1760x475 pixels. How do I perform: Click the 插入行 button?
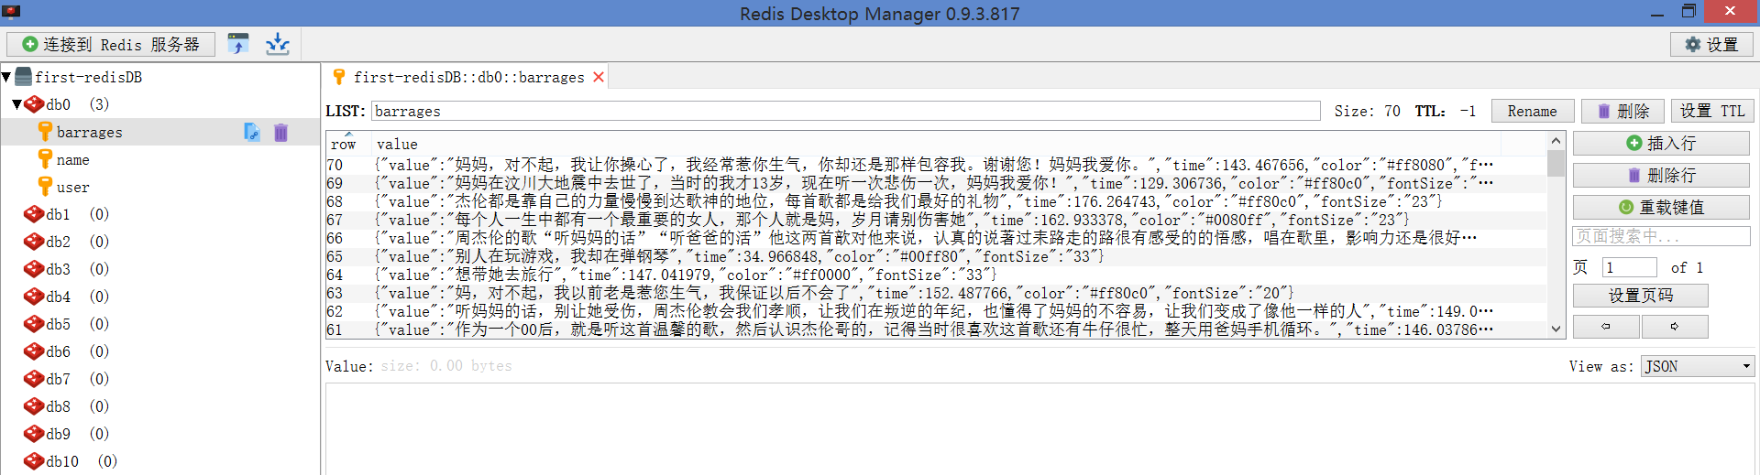click(1661, 143)
